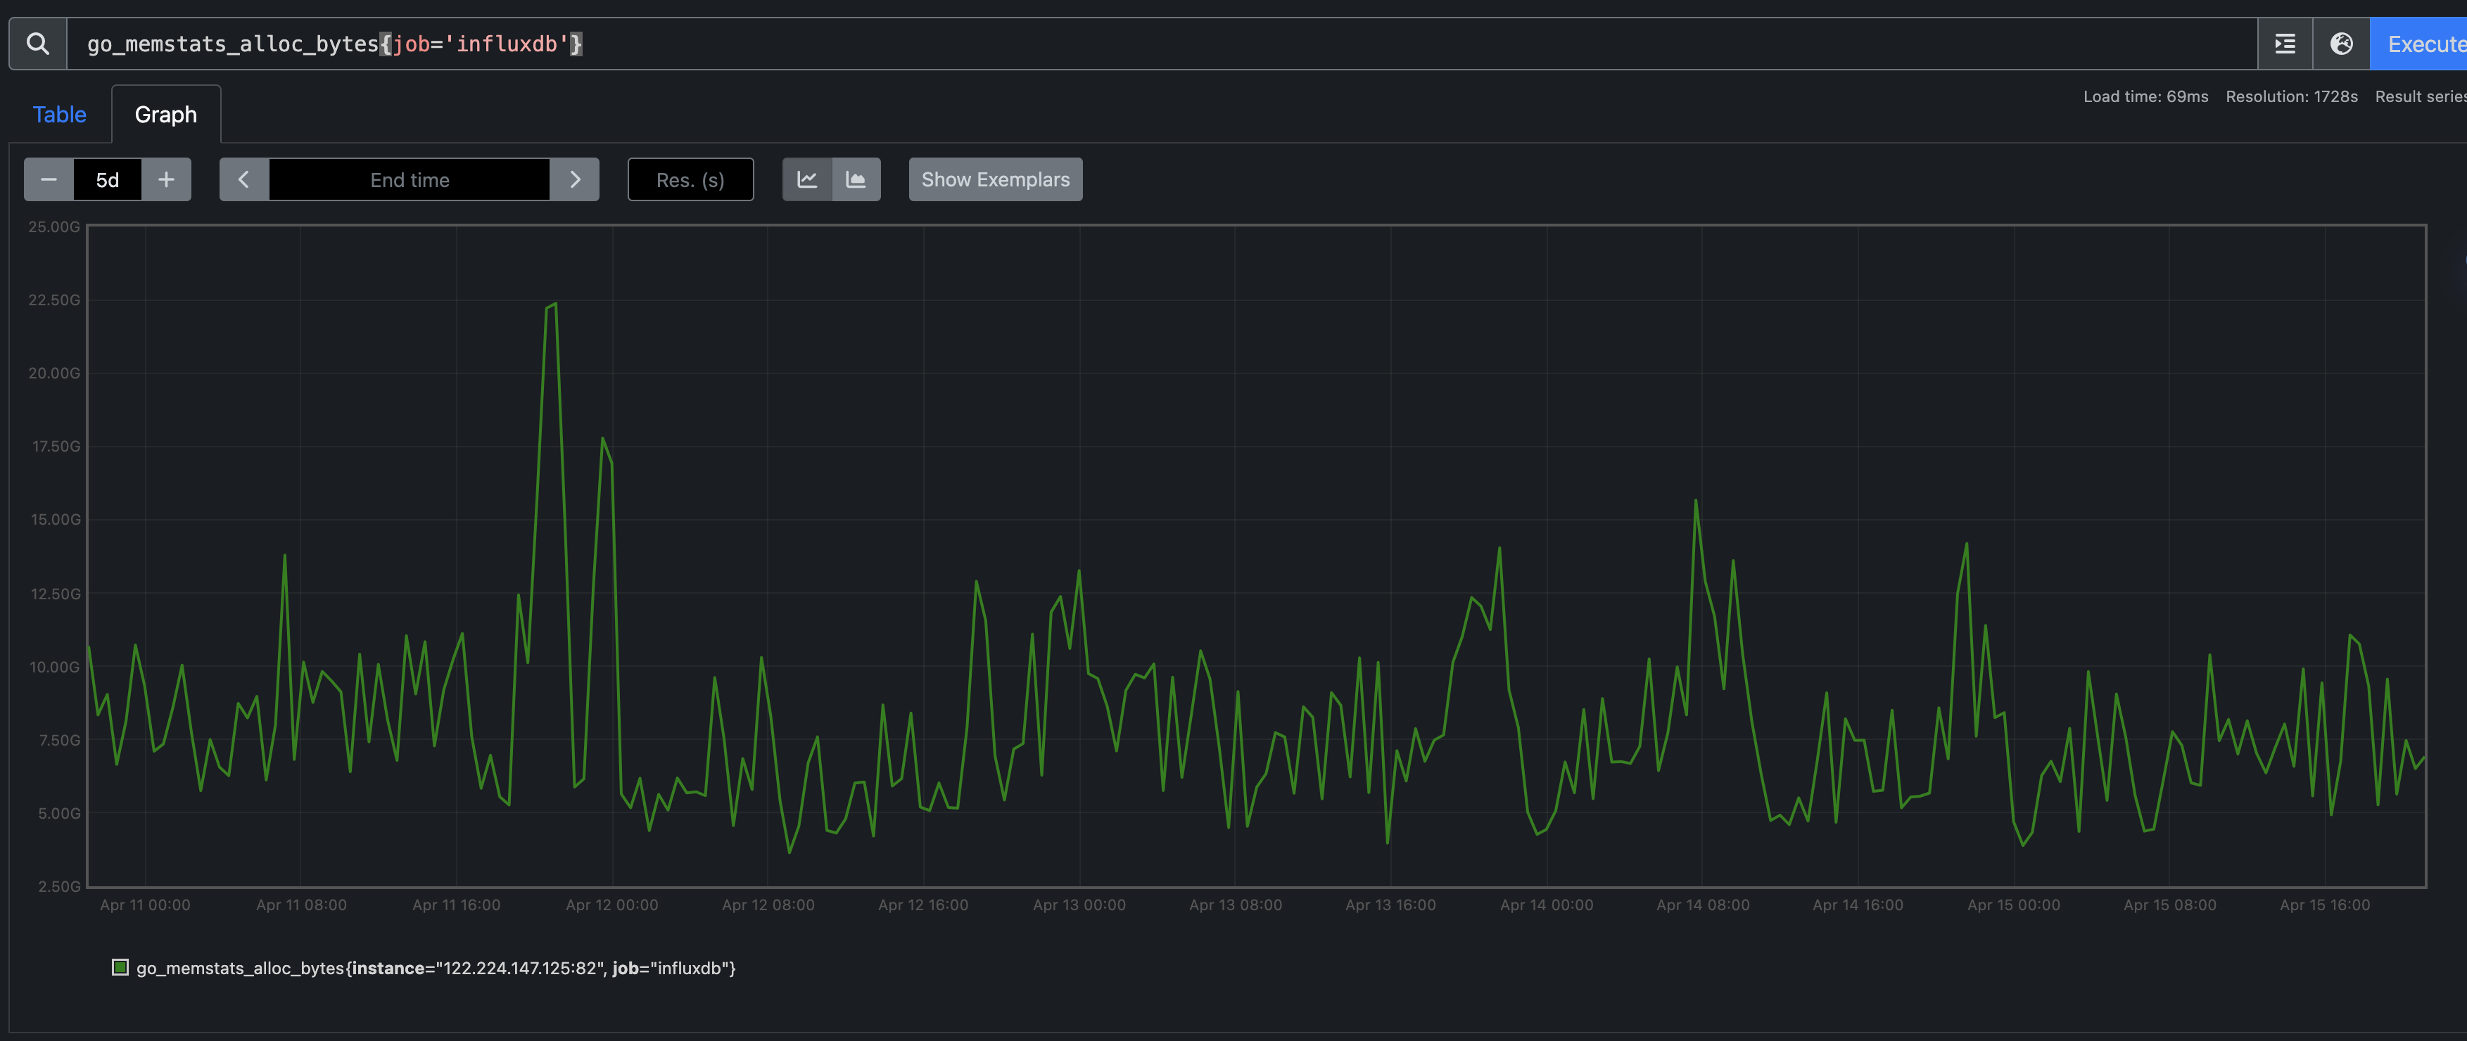The image size is (2467, 1041).
Task: Move end time forward with right chevron
Action: [575, 179]
